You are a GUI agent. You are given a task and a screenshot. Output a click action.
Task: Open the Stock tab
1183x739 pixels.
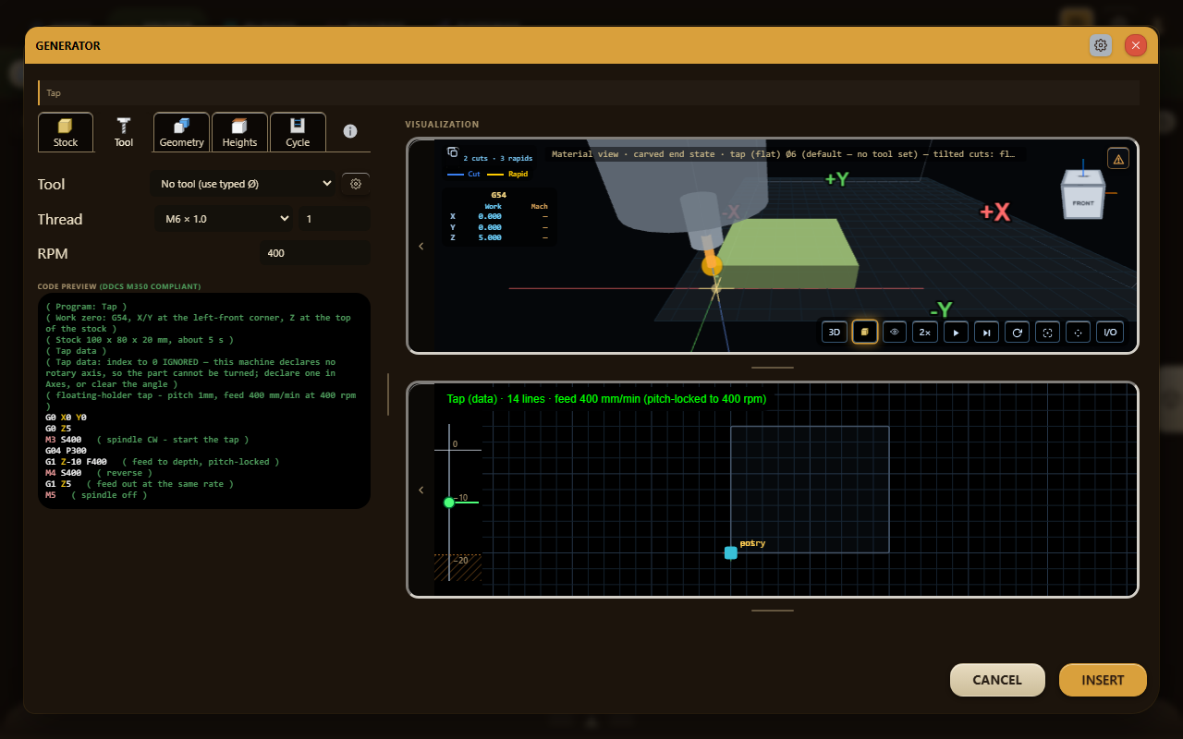66,132
